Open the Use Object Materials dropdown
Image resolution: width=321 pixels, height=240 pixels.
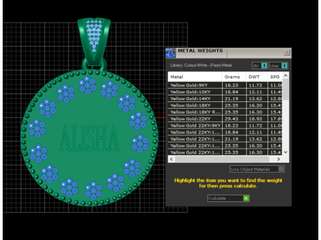pyautogui.click(x=257, y=169)
